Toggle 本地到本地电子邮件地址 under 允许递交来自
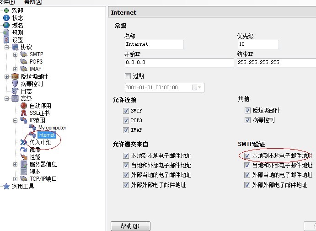316x231 pixels. click(126, 156)
